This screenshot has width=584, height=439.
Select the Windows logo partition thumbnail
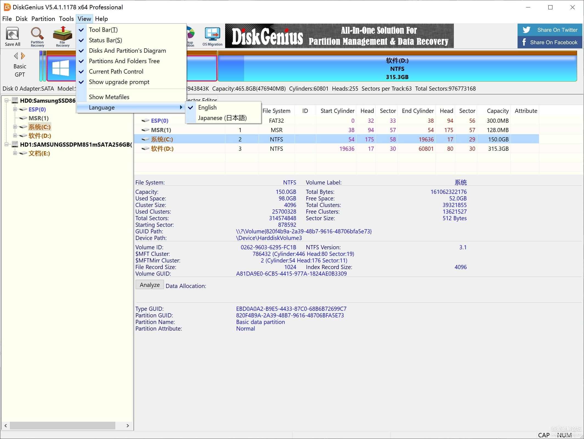tap(61, 68)
